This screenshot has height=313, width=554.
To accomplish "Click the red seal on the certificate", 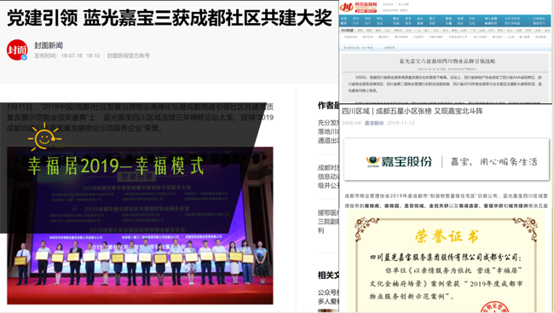I will pos(494,307).
